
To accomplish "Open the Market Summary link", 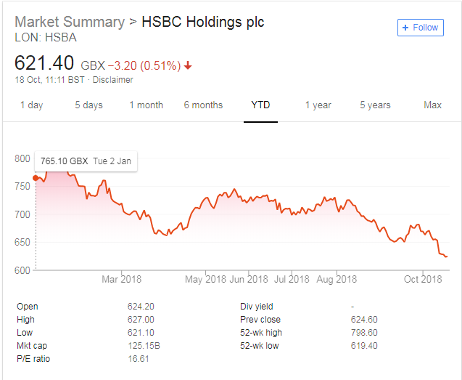I will [70, 22].
